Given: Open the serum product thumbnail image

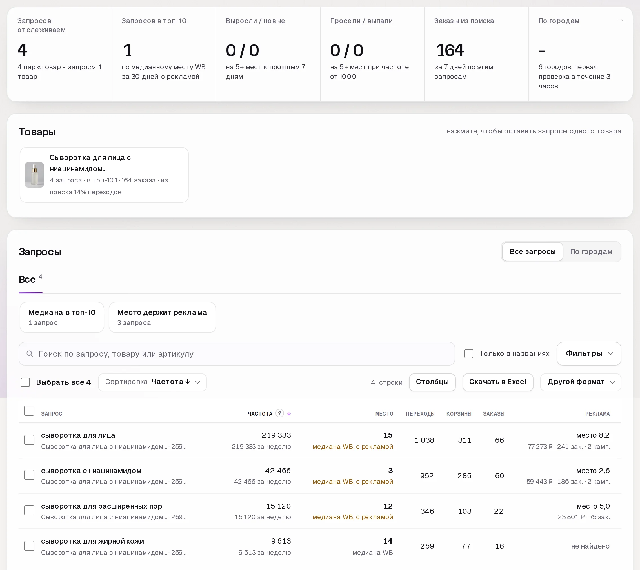Looking at the screenshot, I should 34,175.
